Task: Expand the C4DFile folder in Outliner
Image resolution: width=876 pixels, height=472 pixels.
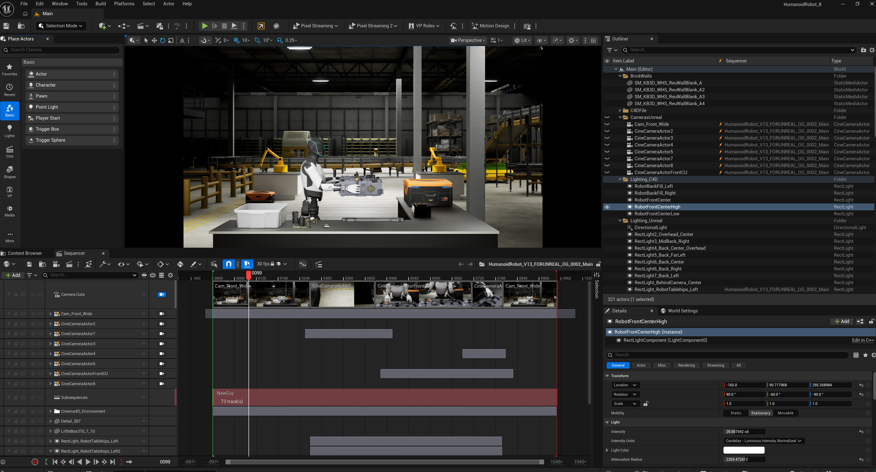Action: click(x=620, y=111)
